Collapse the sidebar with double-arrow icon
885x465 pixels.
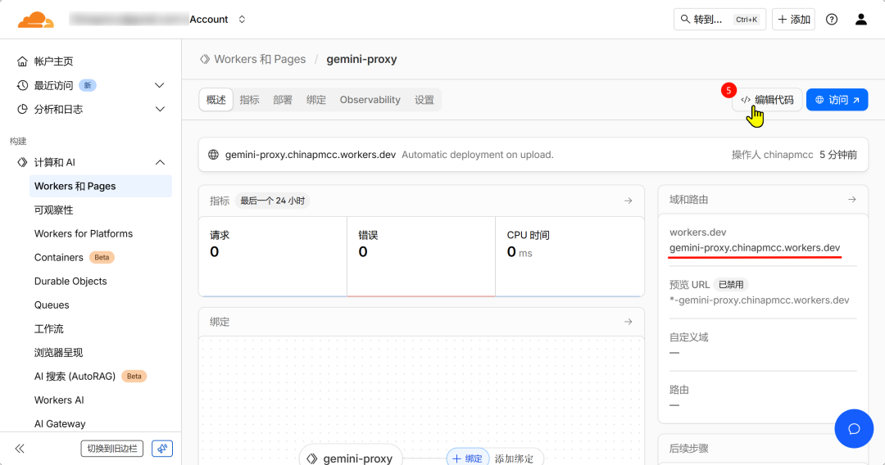[x=20, y=449]
